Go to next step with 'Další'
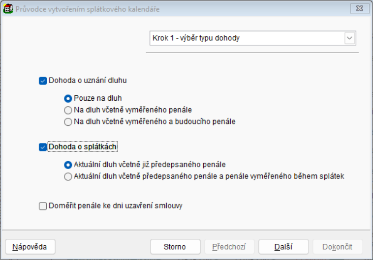Viewport: 373px width, 260px height. click(x=283, y=246)
